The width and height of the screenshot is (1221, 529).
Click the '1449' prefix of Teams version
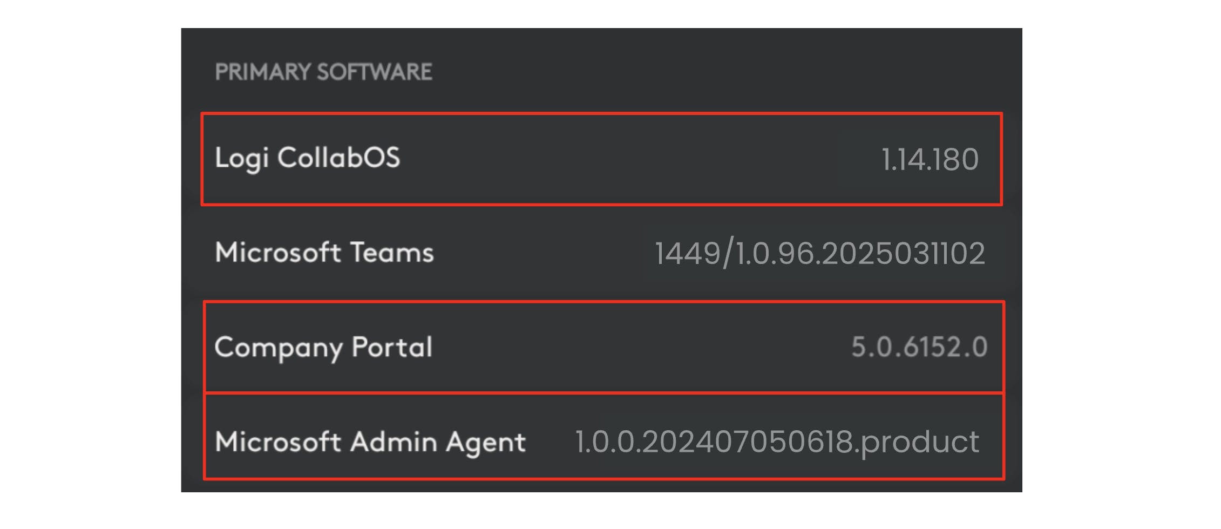pos(687,254)
